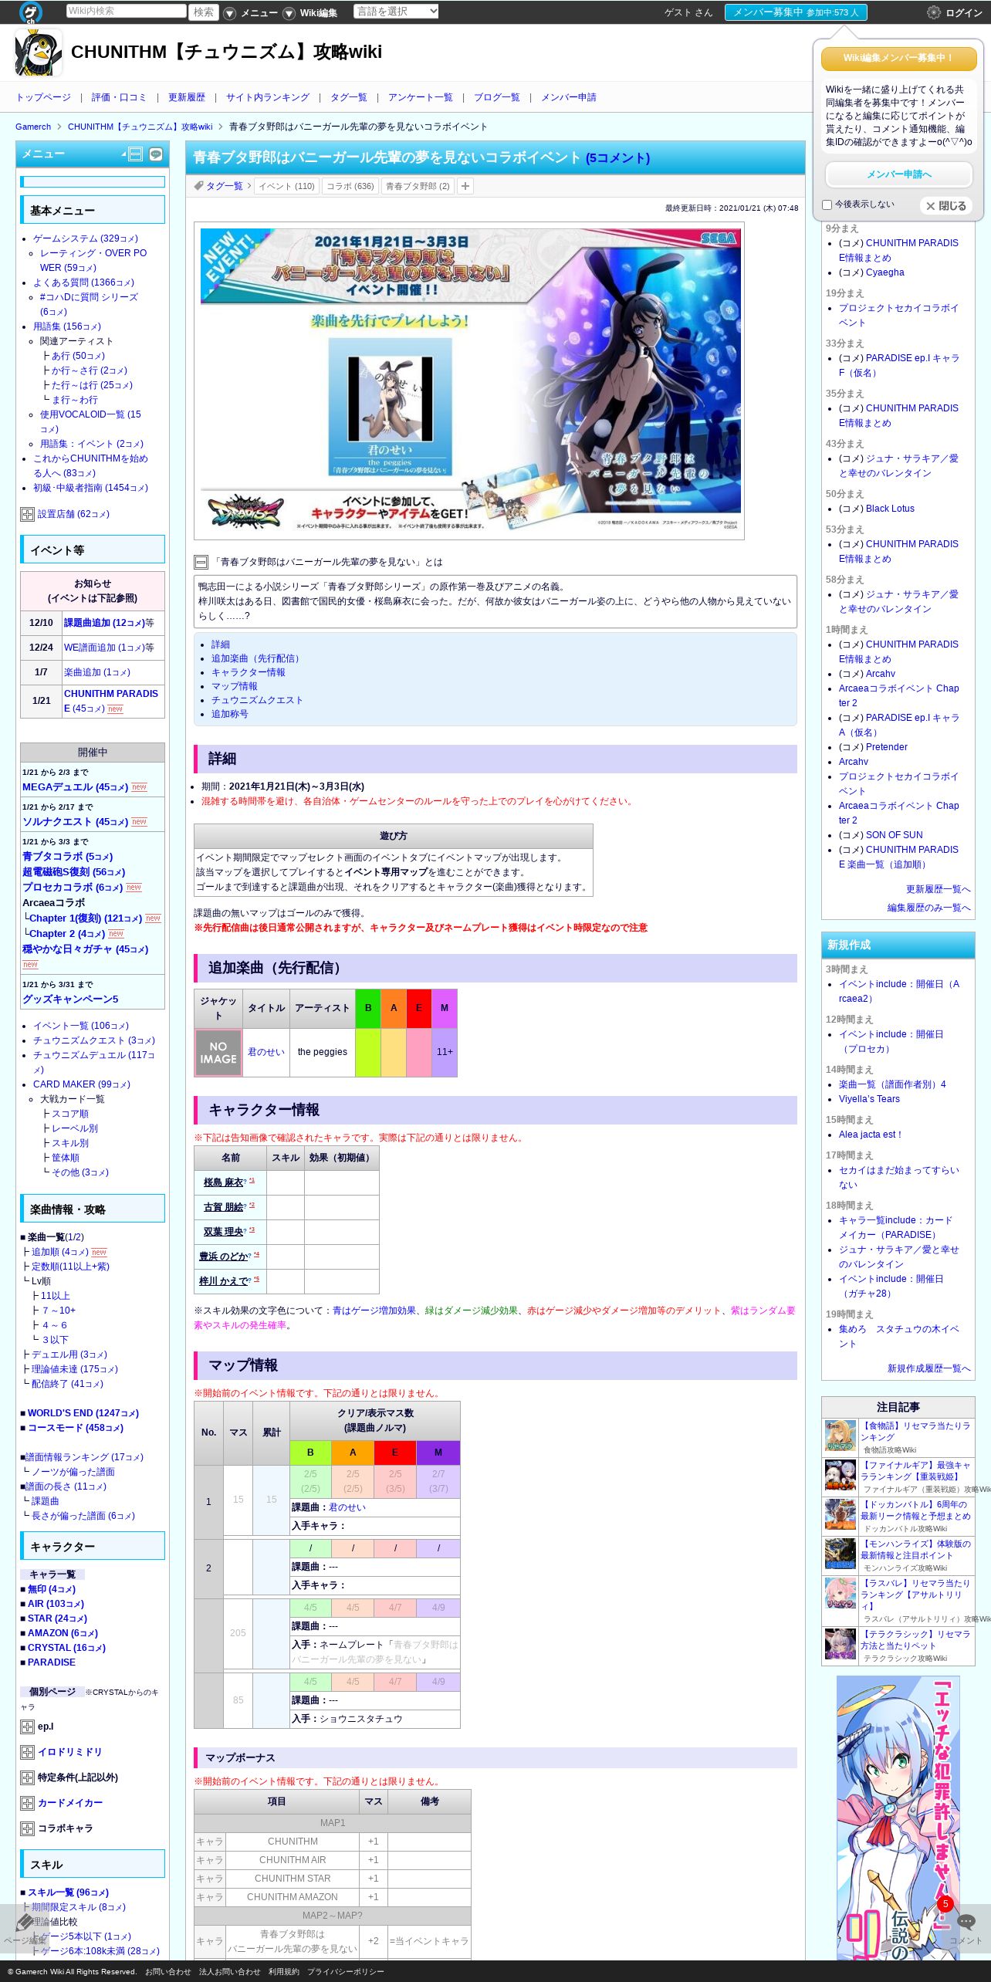Click the purple 11+ Master level cell

[x=445, y=1052]
